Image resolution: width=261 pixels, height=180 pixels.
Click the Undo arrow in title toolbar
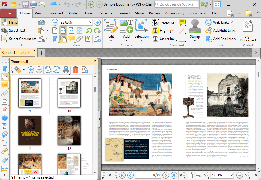[x=67, y=4]
